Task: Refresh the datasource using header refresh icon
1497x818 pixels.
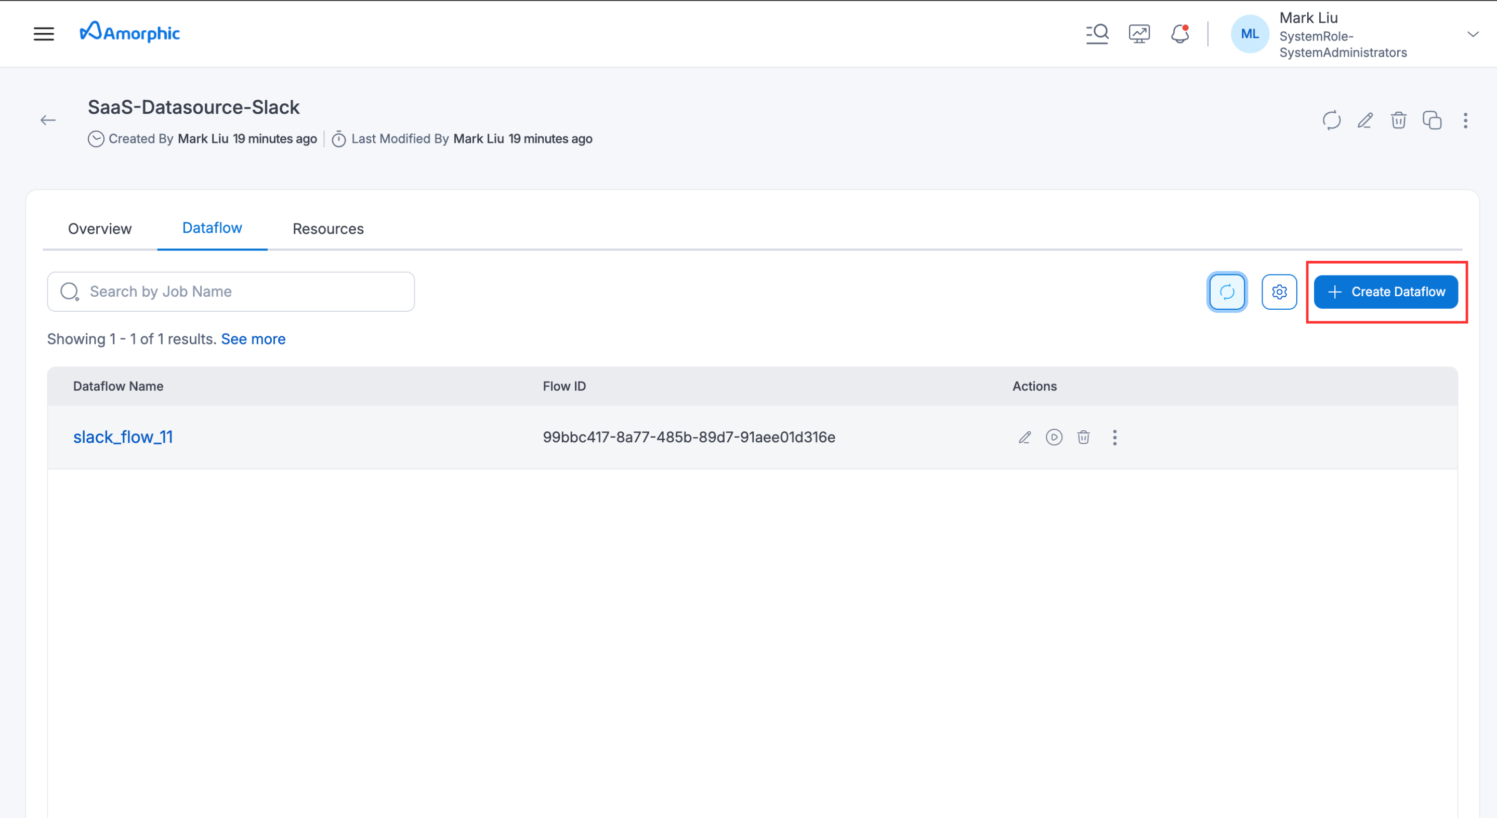Action: point(1331,120)
